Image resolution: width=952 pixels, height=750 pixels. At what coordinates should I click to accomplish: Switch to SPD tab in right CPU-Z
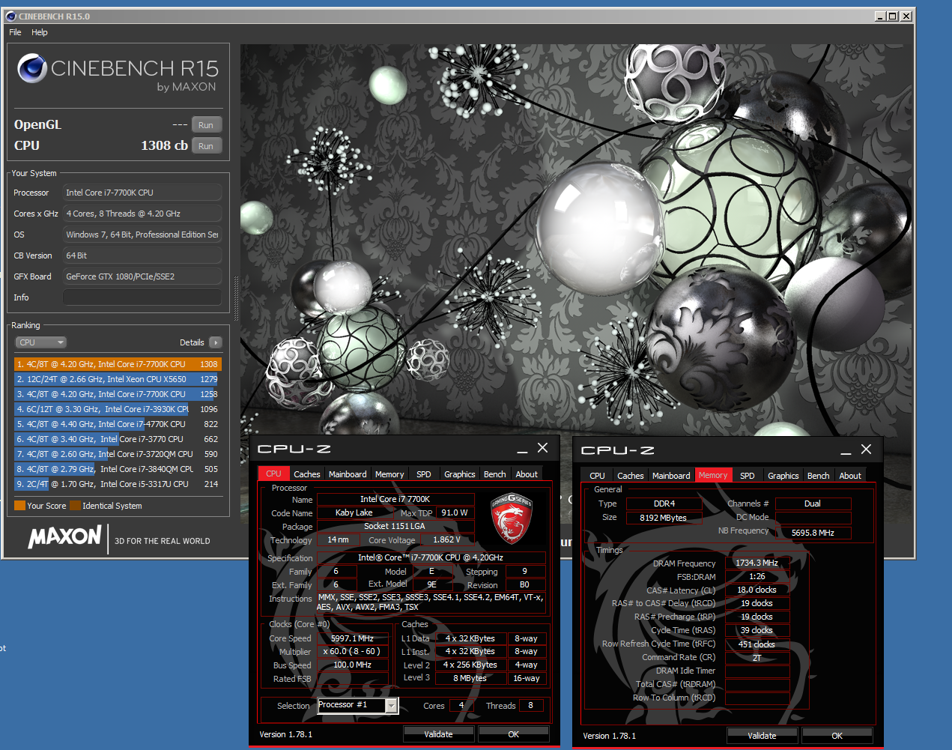748,476
